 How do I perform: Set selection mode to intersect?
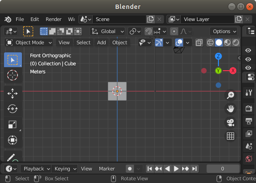click(78, 31)
